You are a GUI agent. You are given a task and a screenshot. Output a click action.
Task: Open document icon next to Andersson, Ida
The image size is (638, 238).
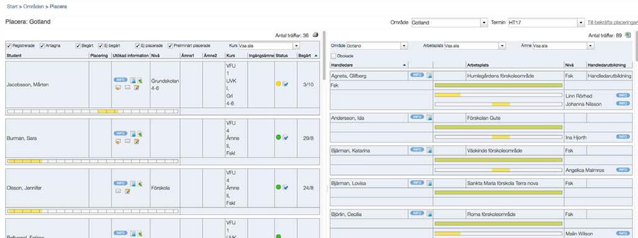[429, 118]
